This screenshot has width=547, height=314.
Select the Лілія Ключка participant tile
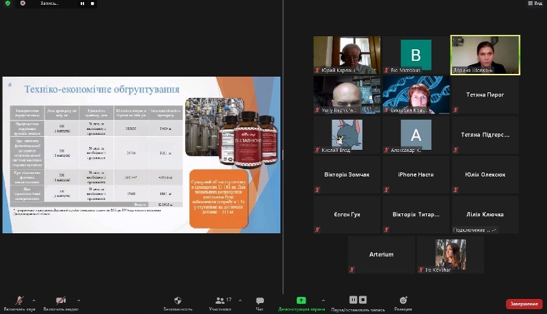pyautogui.click(x=485, y=215)
